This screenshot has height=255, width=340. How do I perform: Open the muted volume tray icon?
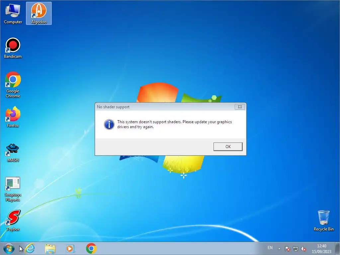pyautogui.click(x=303, y=249)
